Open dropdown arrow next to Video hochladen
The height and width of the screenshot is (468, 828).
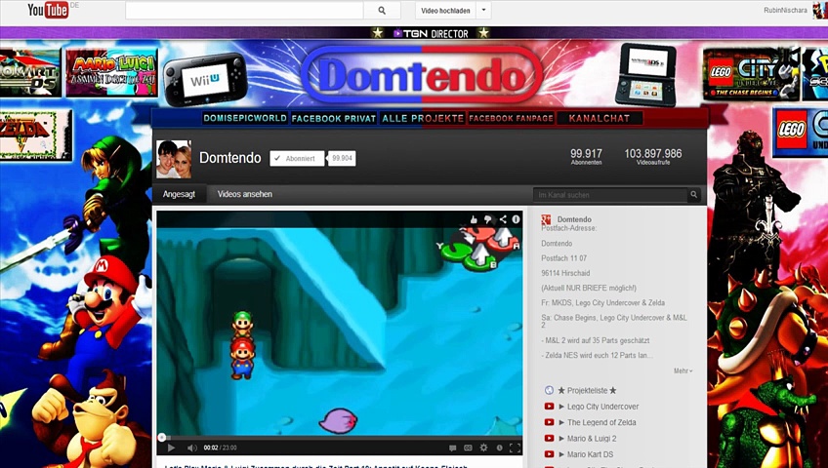[484, 11]
